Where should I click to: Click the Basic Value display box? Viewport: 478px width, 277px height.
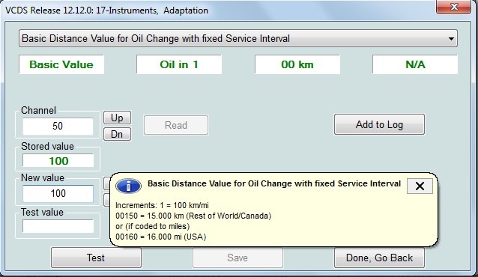tap(61, 64)
